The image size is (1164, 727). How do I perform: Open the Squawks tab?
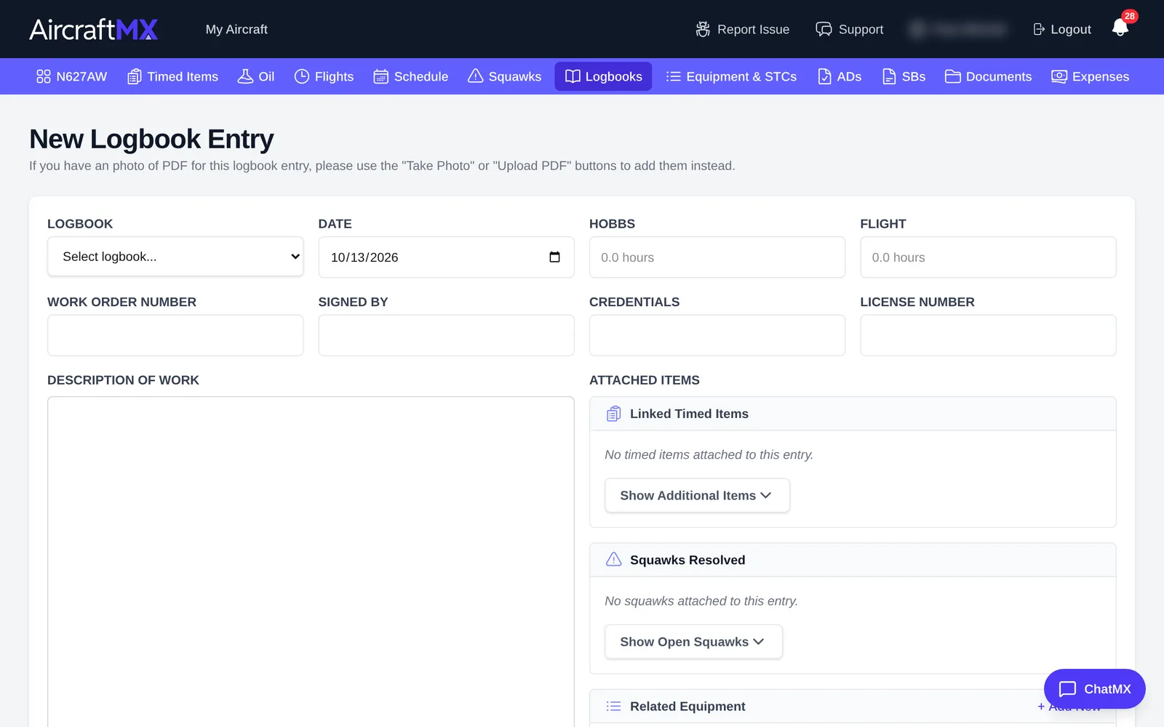[x=504, y=76]
